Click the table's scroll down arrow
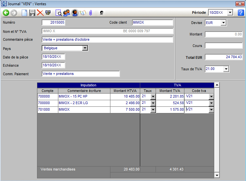The image size is (246, 181). point(216,176)
